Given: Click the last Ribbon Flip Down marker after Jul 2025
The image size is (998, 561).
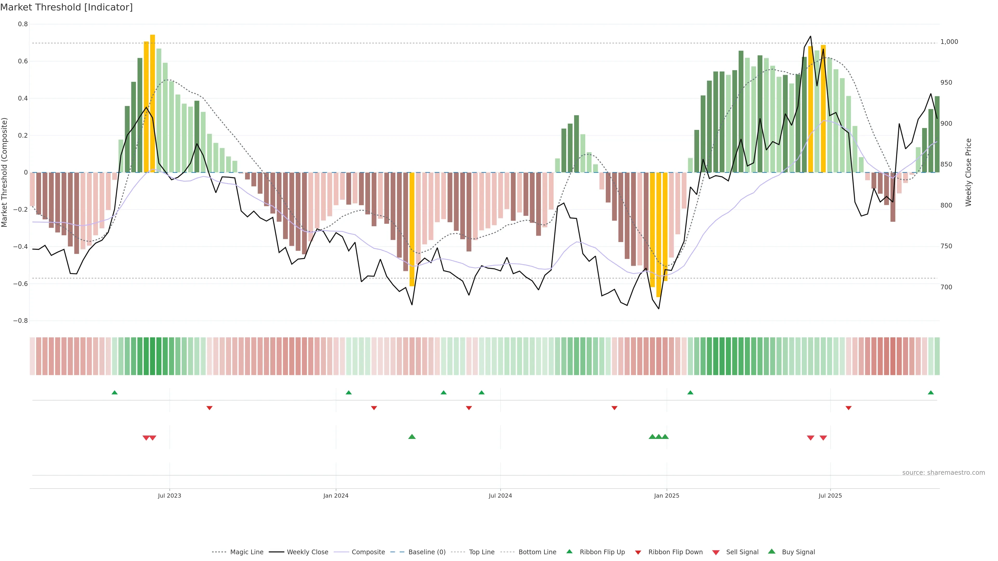Looking at the screenshot, I should [x=849, y=408].
